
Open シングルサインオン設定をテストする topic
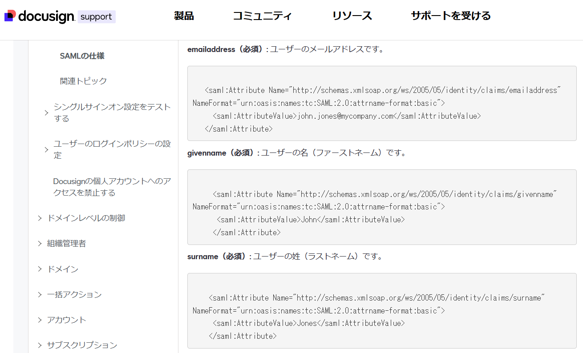(112, 113)
